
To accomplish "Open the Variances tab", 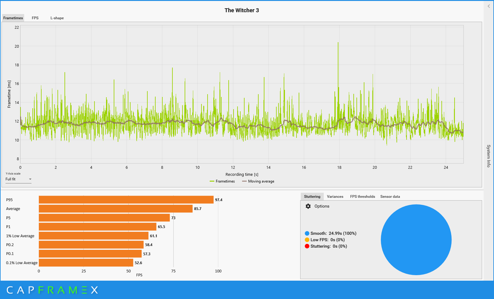I will coord(335,197).
